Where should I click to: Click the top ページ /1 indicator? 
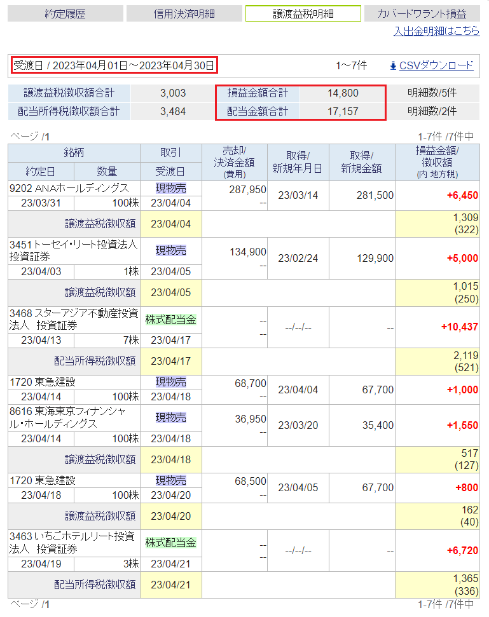[x=30, y=137]
